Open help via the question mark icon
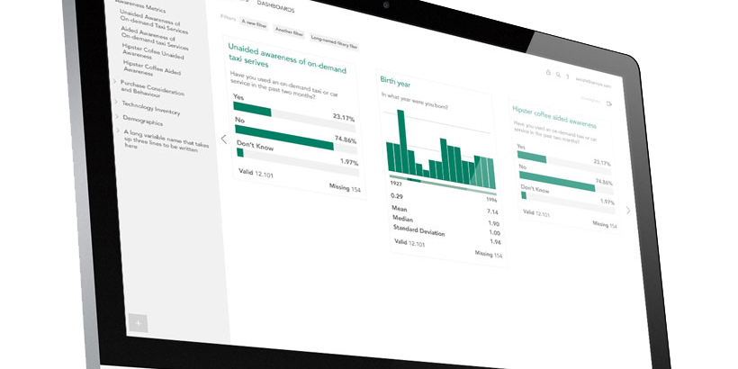The height and width of the screenshot is (369, 738). click(569, 77)
